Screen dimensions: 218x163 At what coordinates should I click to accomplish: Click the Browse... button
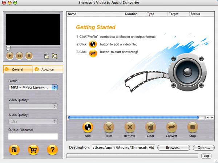pos(174,148)
